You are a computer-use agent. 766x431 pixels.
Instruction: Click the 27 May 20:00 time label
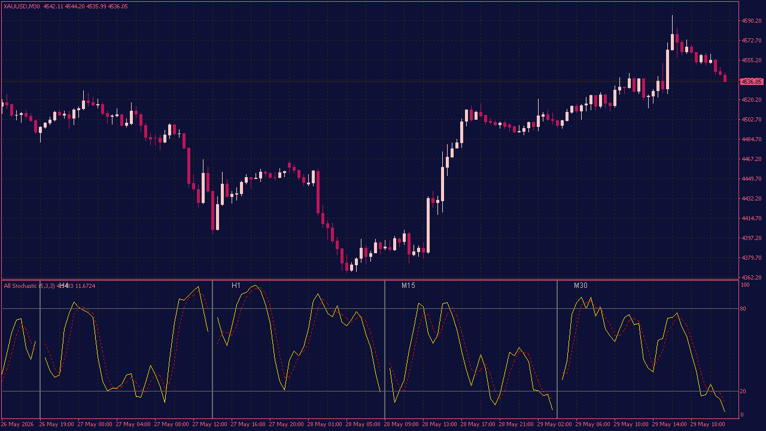pos(287,424)
